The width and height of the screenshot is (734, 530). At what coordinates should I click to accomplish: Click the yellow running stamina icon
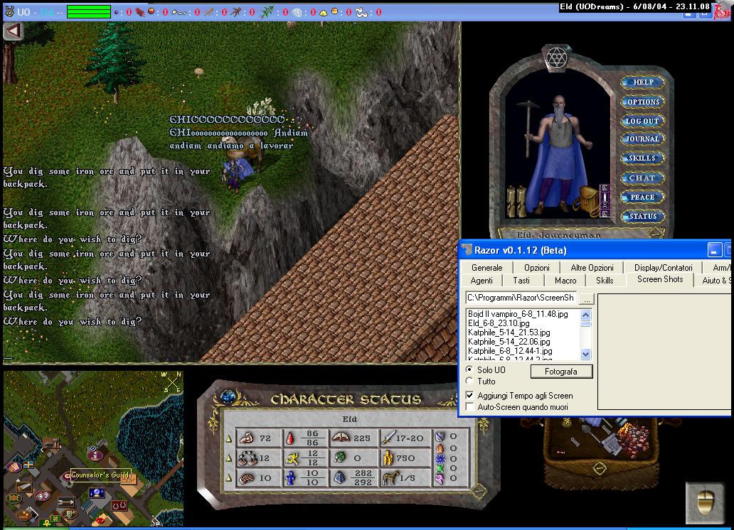click(292, 458)
